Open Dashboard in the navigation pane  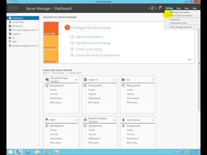[23, 18]
